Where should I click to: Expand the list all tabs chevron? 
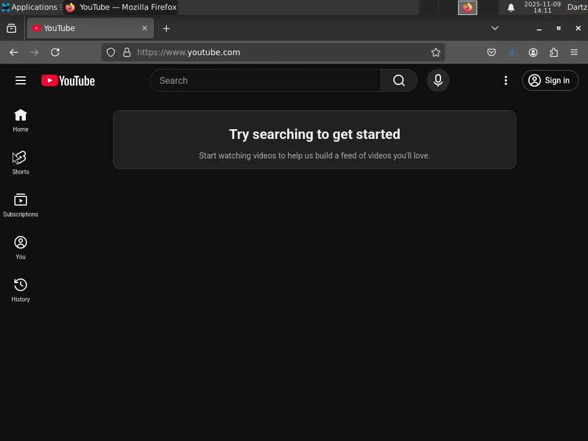click(x=494, y=28)
